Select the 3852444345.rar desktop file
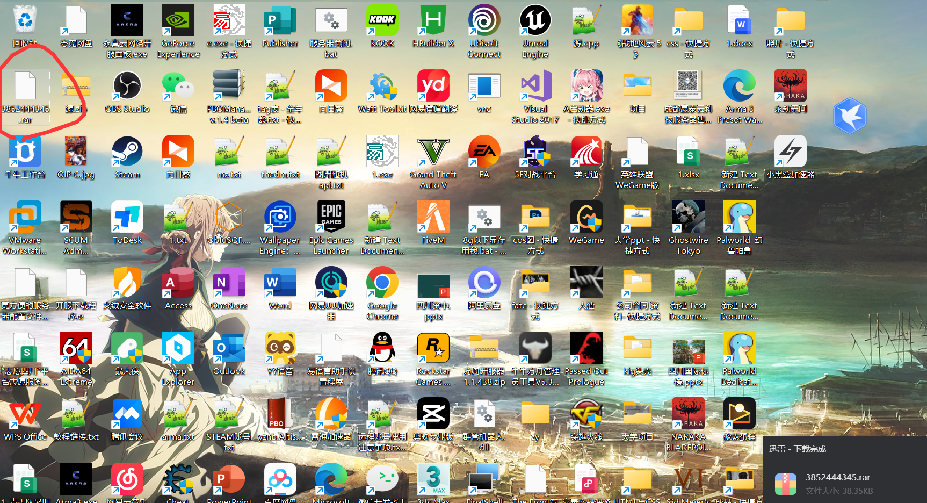927x503 pixels. (x=25, y=97)
